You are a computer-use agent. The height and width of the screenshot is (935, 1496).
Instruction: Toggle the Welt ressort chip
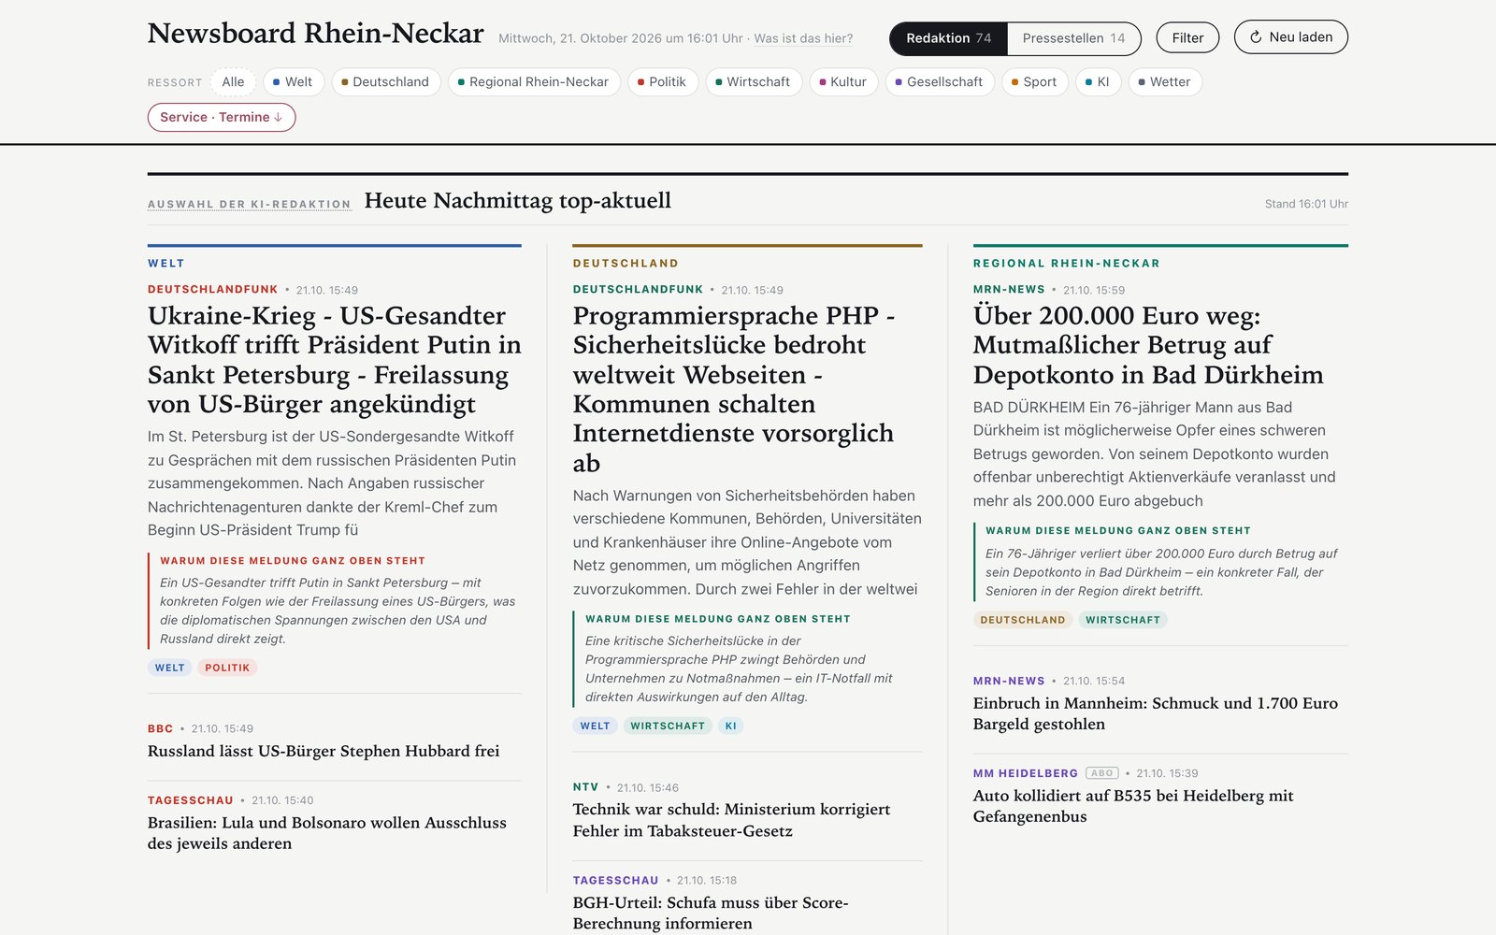pos(294,82)
